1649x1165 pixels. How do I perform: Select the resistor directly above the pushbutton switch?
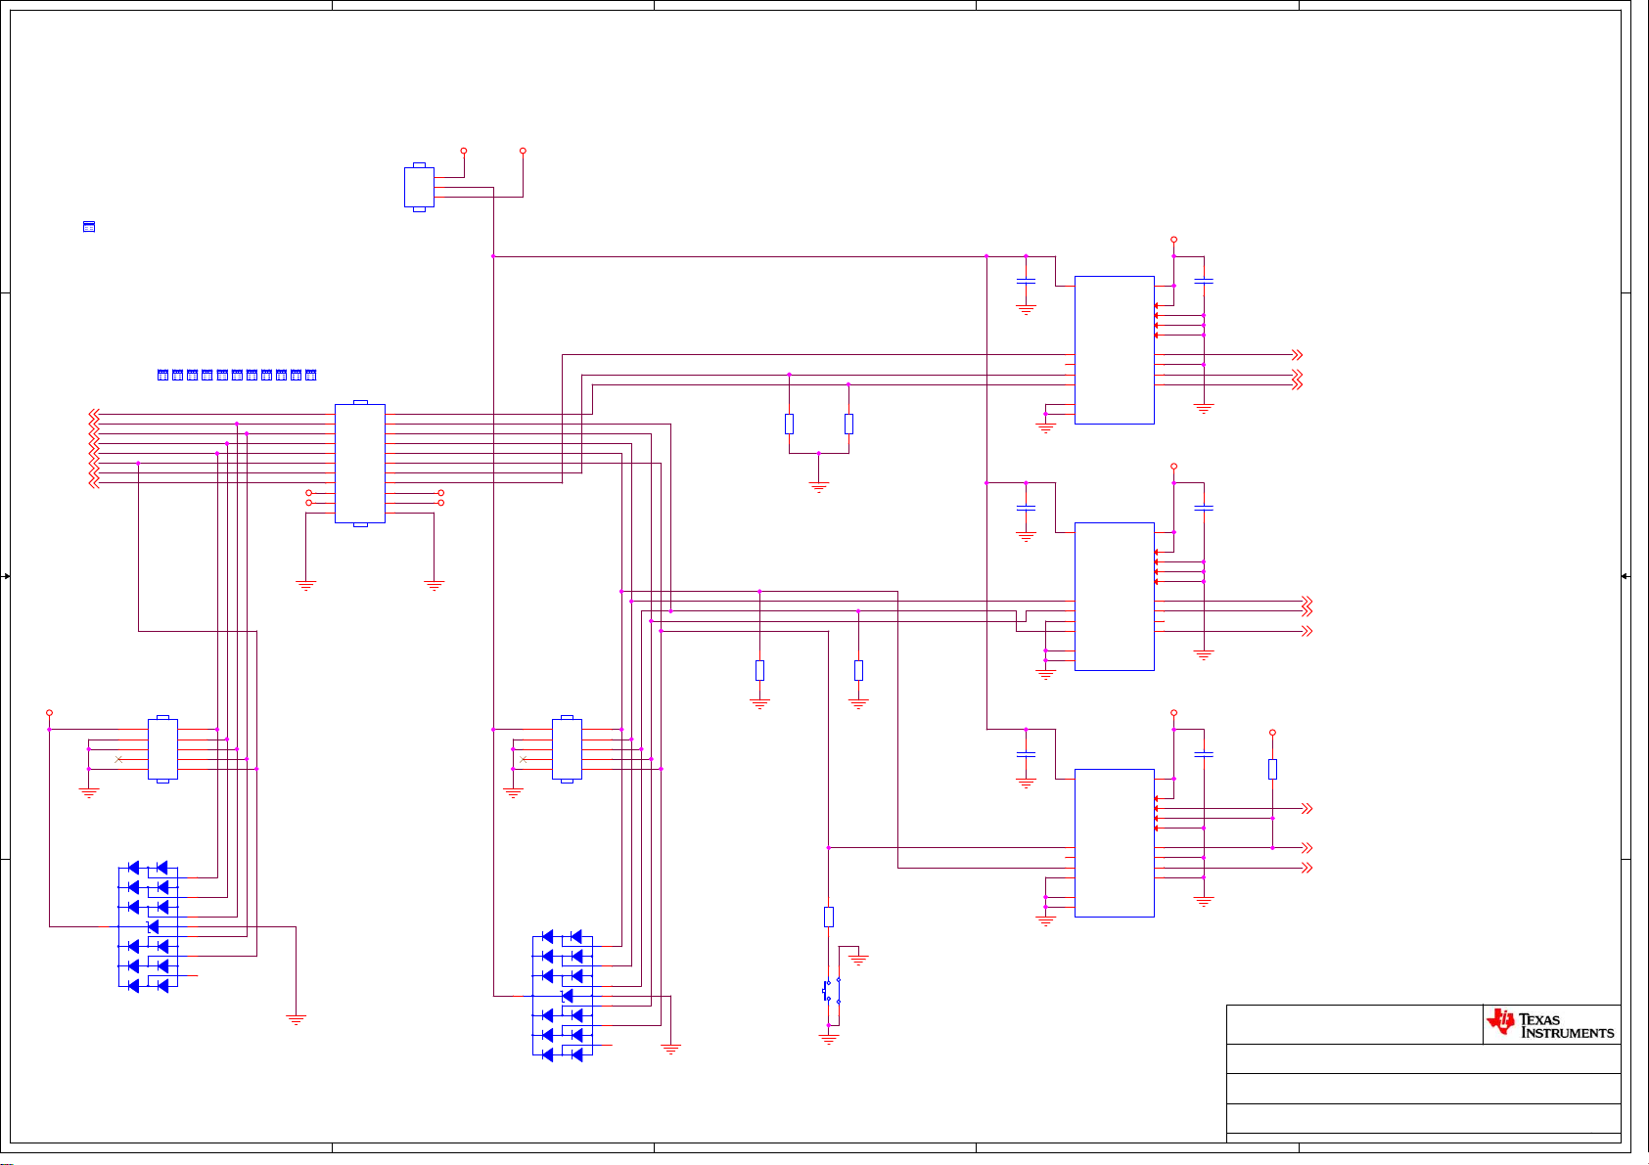[829, 917]
